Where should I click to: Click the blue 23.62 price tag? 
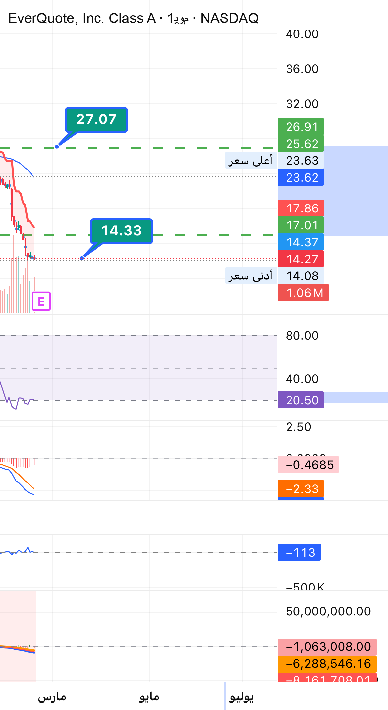301,177
